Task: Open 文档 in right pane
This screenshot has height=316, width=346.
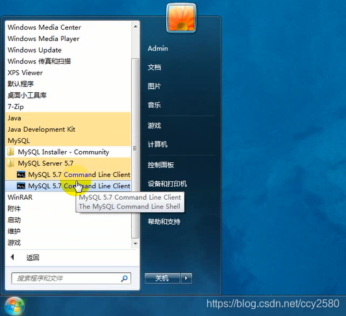Action: 154,67
